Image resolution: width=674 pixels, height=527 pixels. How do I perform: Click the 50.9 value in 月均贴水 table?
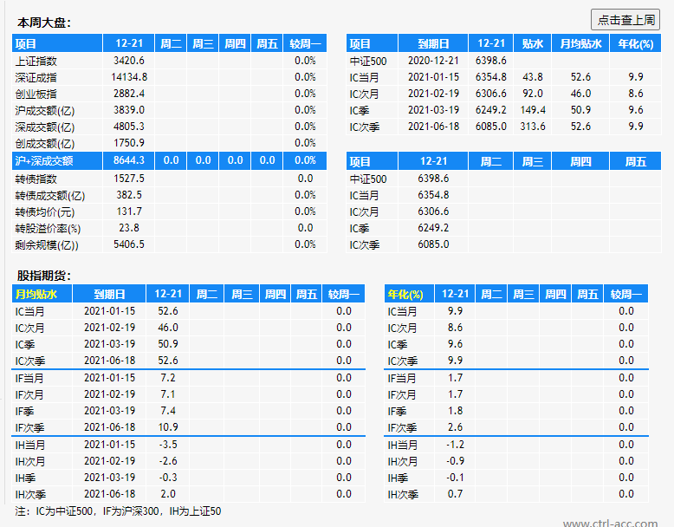pos(168,344)
